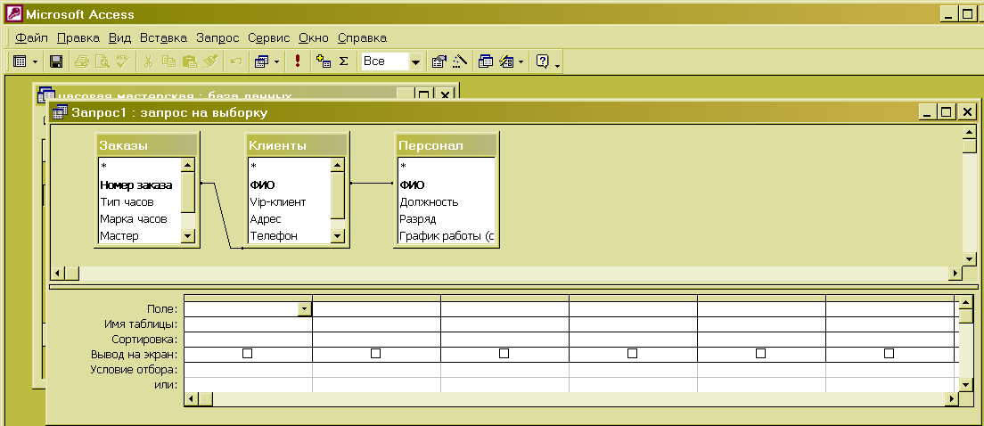The height and width of the screenshot is (426, 984).
Task: Click the View (datasheet) toolbar icon
Action: point(20,61)
